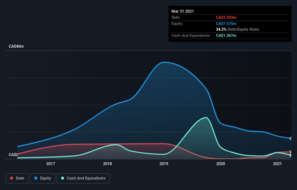Screen dimensions: 297x190
Task: Click the CA$40m axis label
Action: (16, 46)
